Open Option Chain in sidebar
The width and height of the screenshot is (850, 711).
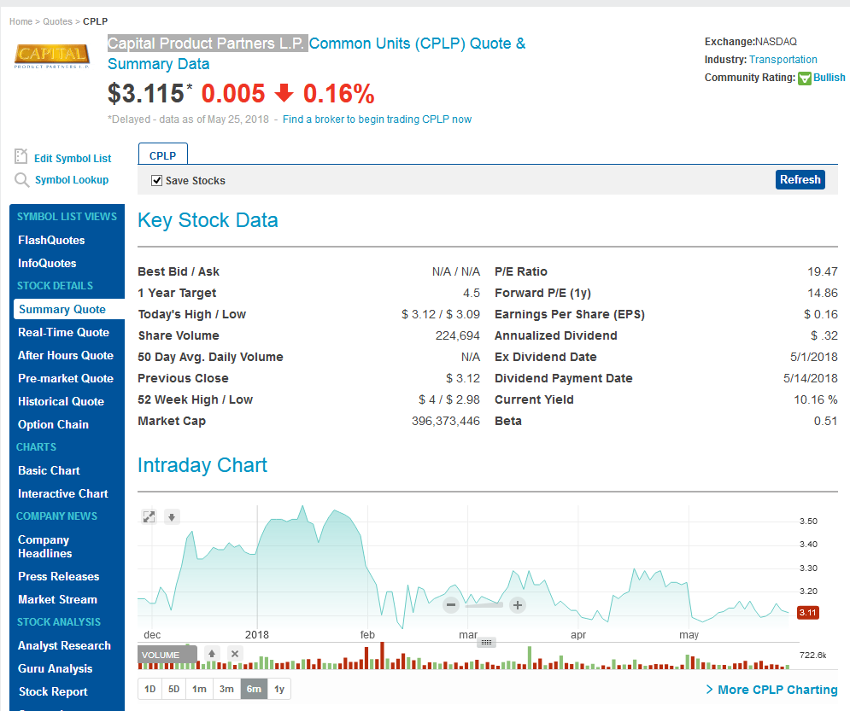[53, 424]
